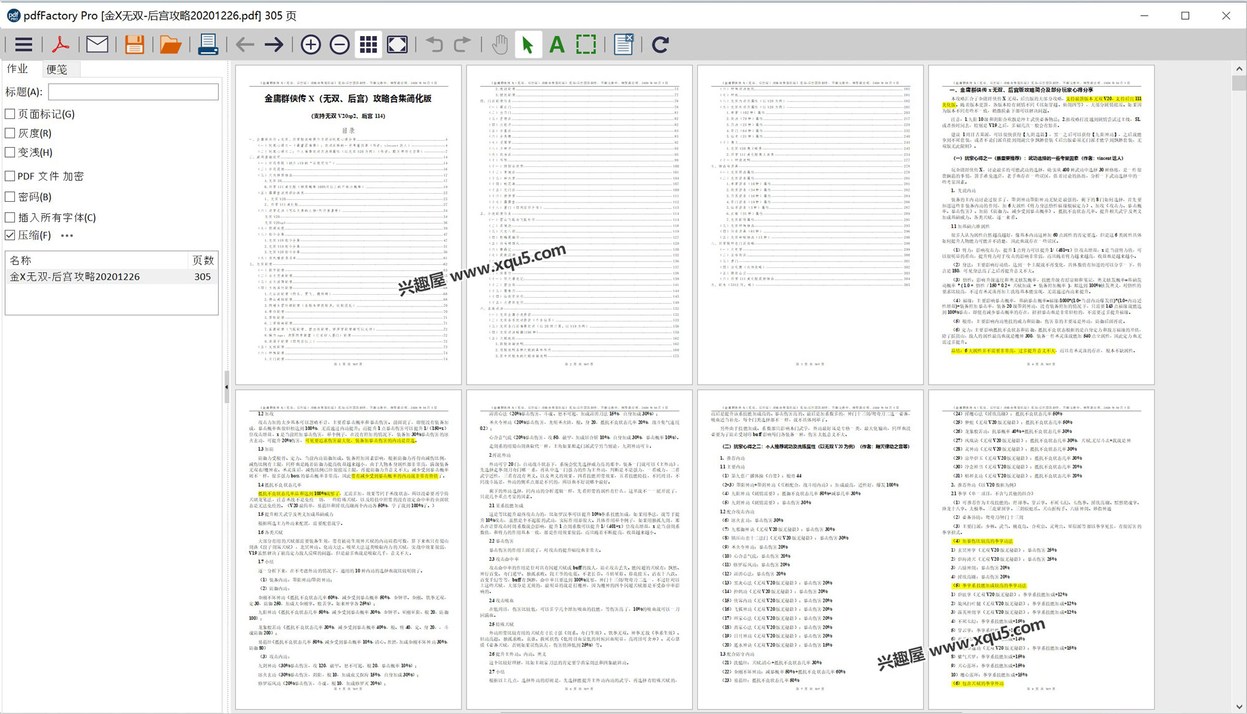Select page 7 thumbnail
Image resolution: width=1247 pixels, height=714 pixels.
[810, 550]
